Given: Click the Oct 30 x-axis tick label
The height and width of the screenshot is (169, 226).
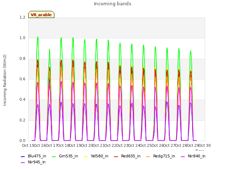Looking at the screenshot, I should click(x=205, y=145).
